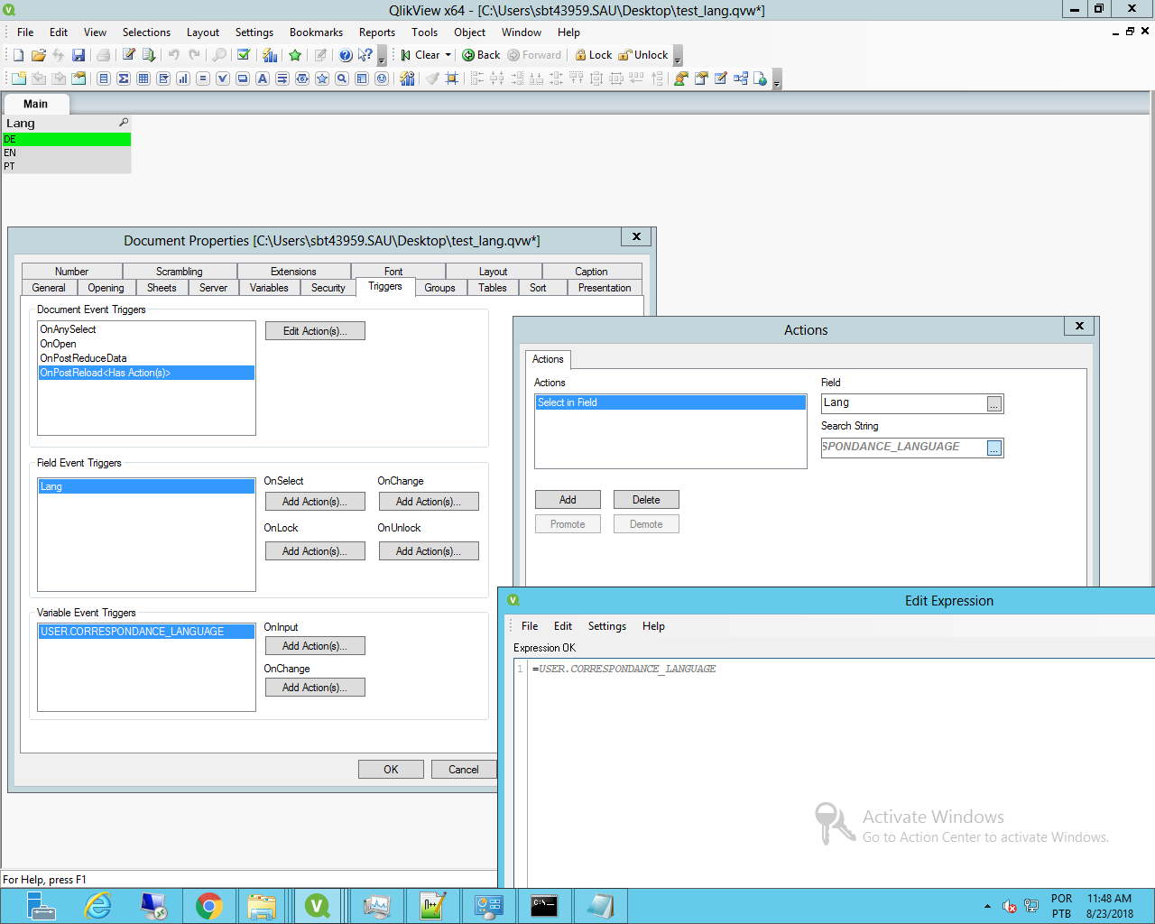Create a Search Object magnifier icon
Screen dimensions: 1155x924
pos(342,79)
